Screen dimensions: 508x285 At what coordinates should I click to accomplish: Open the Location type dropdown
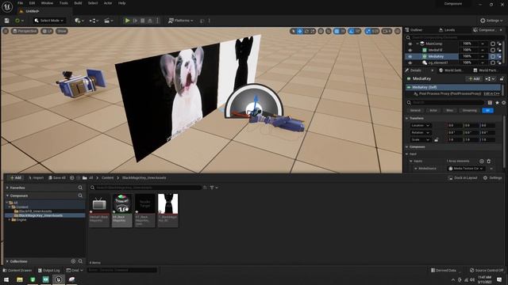pyautogui.click(x=420, y=125)
